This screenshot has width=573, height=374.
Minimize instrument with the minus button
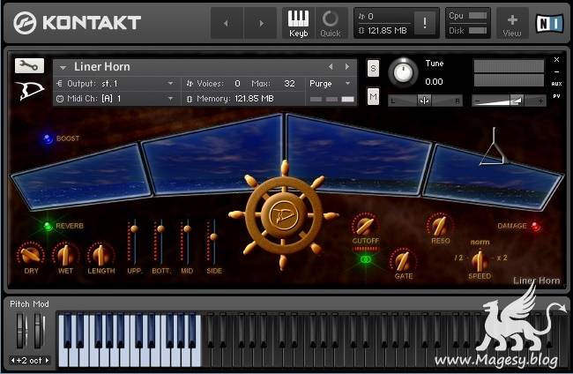coord(556,72)
